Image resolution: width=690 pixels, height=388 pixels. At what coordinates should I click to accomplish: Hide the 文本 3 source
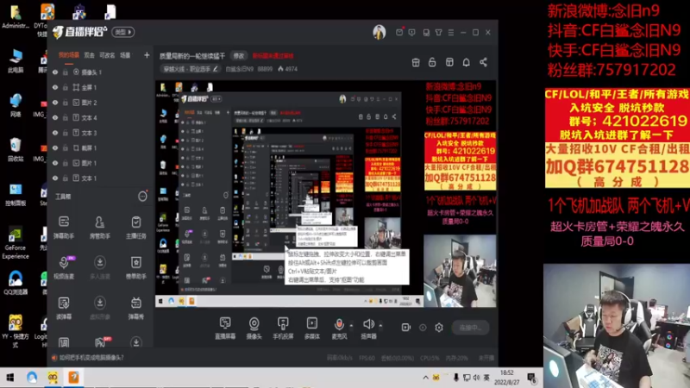coord(55,133)
